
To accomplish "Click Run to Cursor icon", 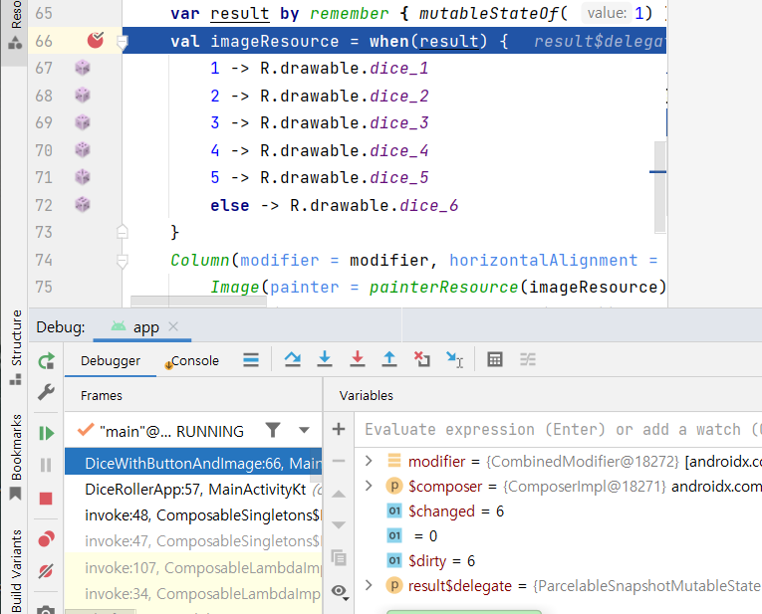I will [x=454, y=359].
